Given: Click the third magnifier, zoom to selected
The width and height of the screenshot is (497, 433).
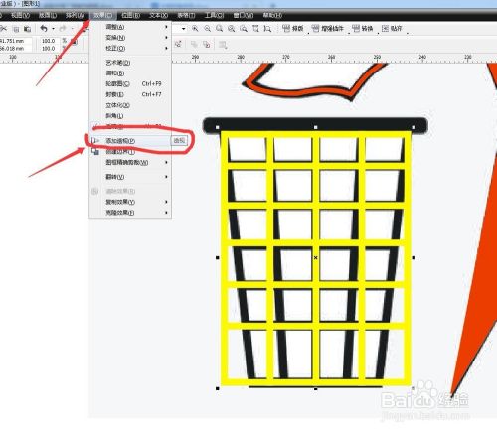Looking at the screenshot, I should click(220, 29).
